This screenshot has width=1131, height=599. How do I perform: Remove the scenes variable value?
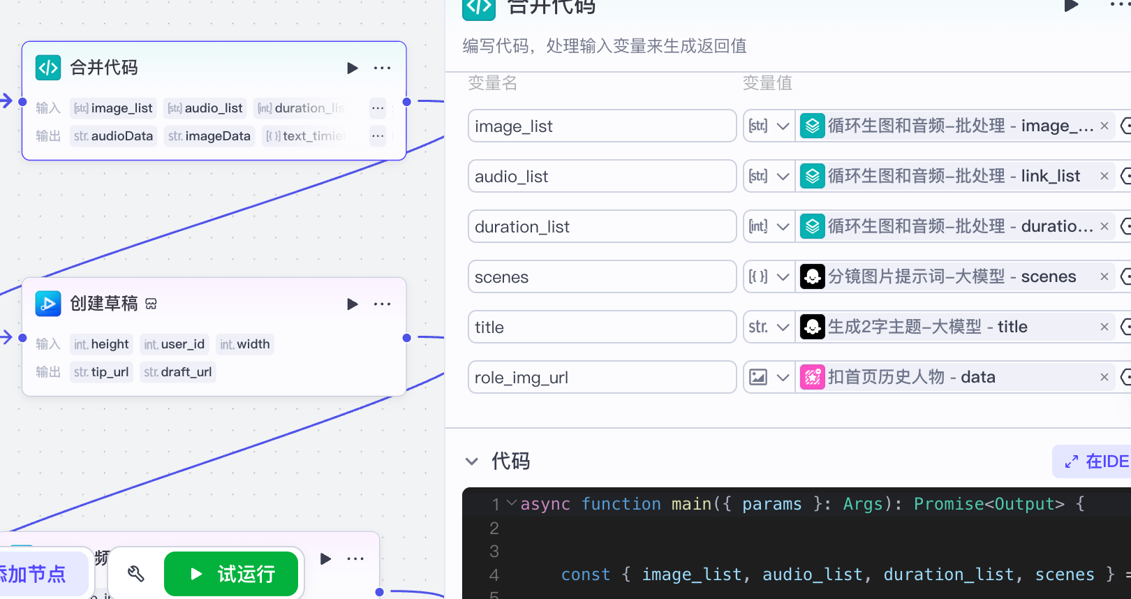[1104, 277]
